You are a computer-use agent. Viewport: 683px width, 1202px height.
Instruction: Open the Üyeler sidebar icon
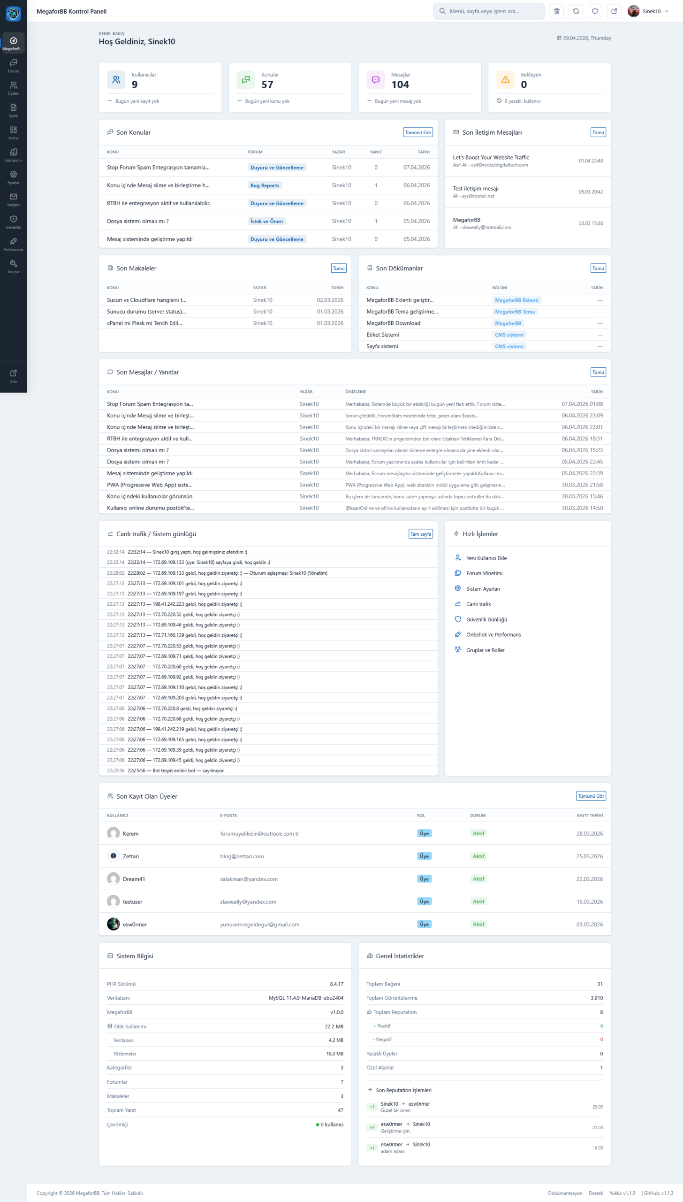point(13,87)
